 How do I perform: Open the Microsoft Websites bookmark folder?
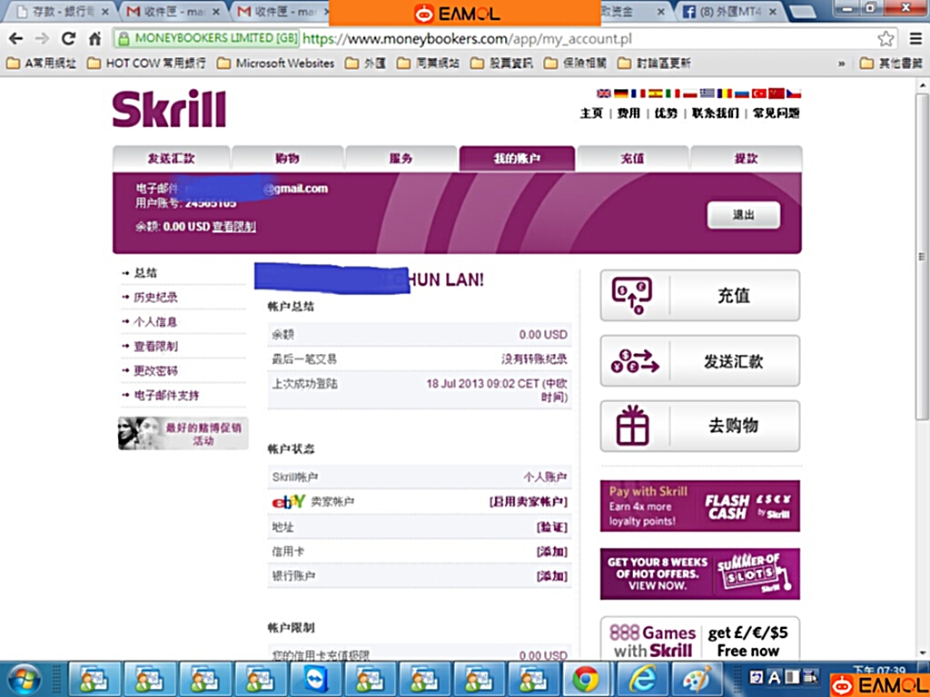point(275,63)
